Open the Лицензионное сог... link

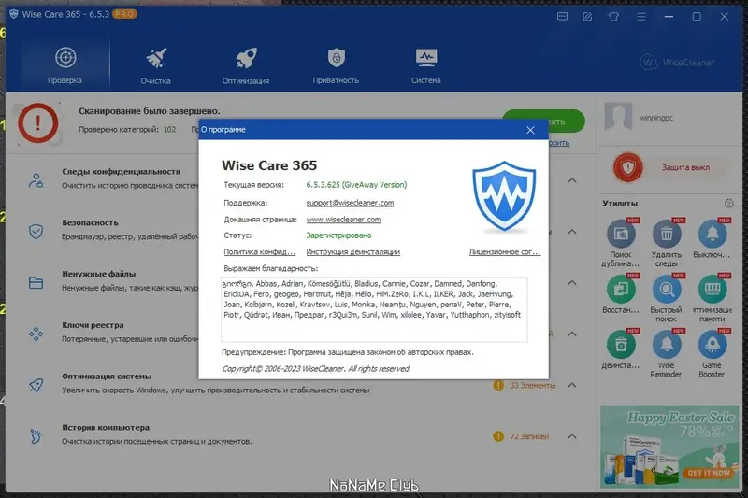click(504, 251)
